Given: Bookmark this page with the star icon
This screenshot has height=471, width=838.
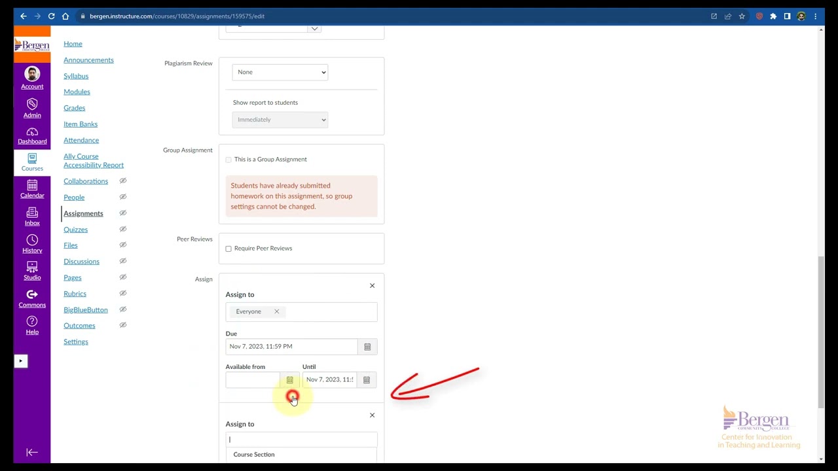Looking at the screenshot, I should point(742,16).
